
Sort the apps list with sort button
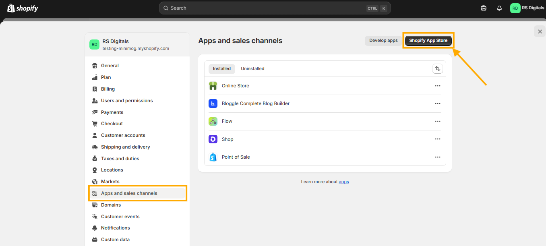coord(438,69)
